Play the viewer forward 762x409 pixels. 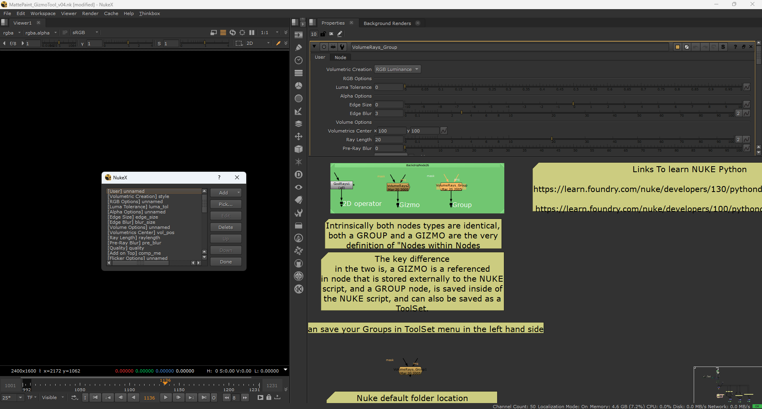(166, 397)
